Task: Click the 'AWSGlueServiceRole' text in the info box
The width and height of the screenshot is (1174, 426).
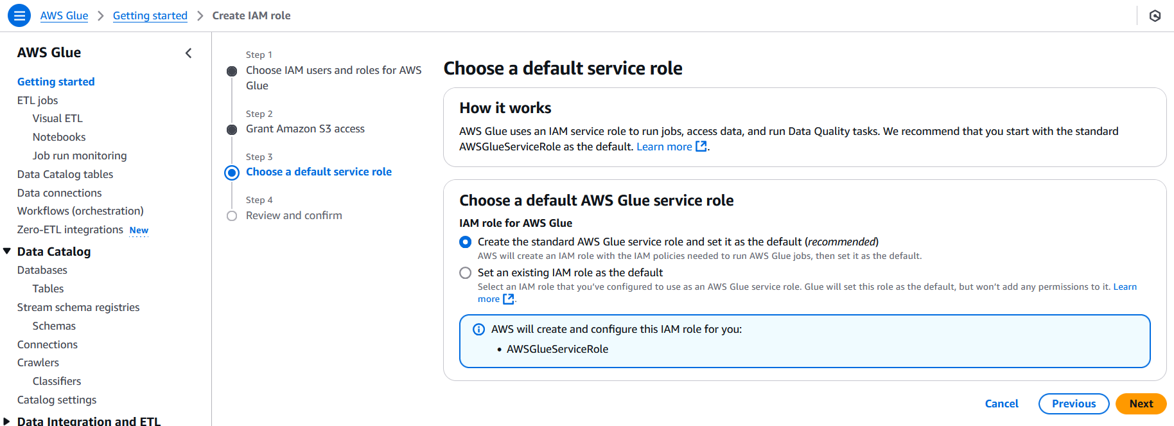Action: (x=557, y=349)
